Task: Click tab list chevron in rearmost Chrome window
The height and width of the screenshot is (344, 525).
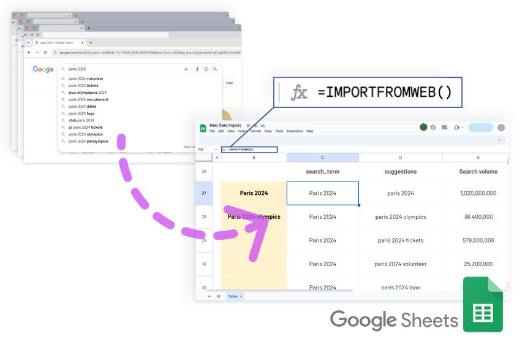Action: coord(227,16)
